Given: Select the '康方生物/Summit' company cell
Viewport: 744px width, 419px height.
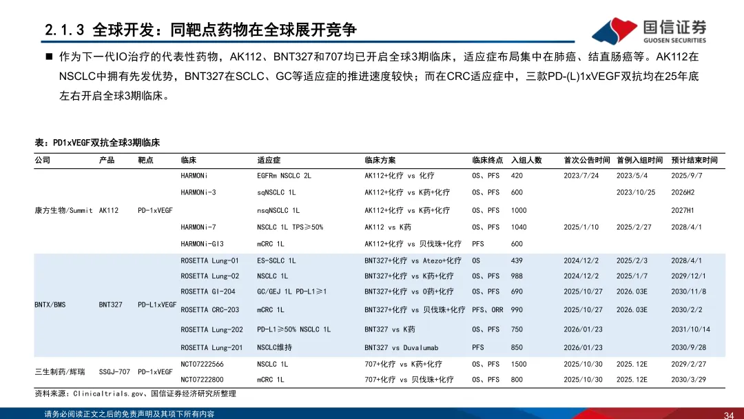Looking at the screenshot, I should [63, 210].
